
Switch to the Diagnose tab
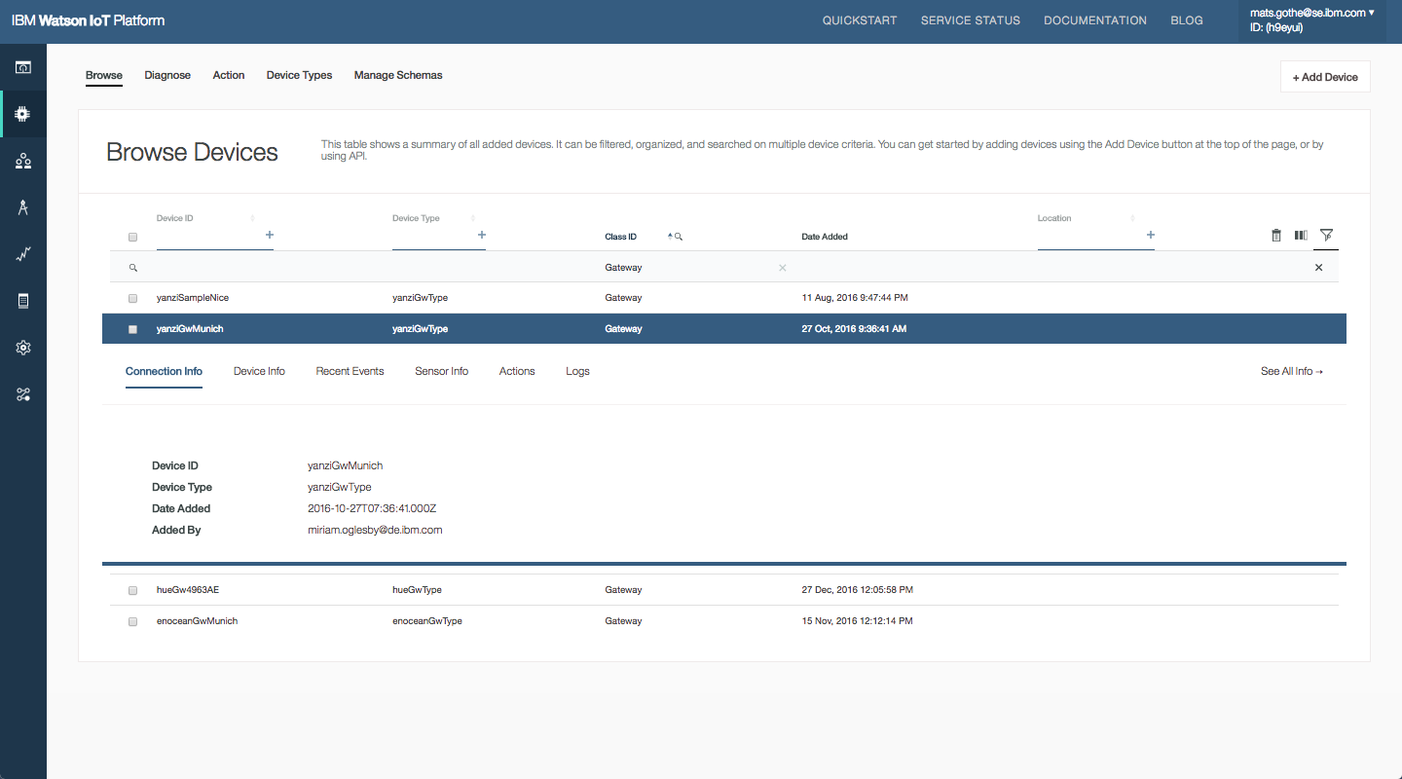[167, 75]
